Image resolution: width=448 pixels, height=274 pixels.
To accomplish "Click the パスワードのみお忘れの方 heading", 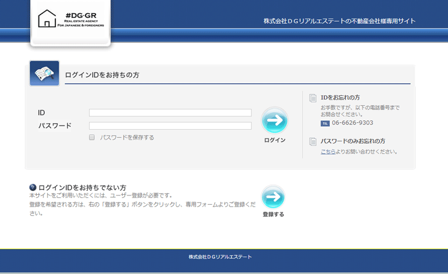I will (353, 141).
